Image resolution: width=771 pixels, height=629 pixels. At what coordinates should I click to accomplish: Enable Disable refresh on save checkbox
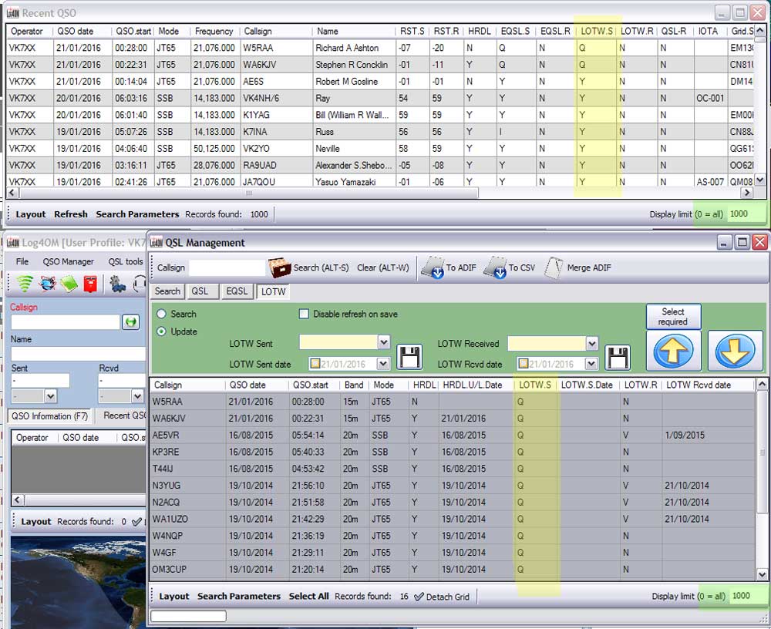coord(304,314)
